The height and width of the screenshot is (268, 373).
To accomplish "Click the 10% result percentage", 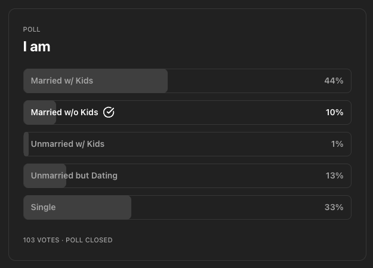I will (334, 112).
